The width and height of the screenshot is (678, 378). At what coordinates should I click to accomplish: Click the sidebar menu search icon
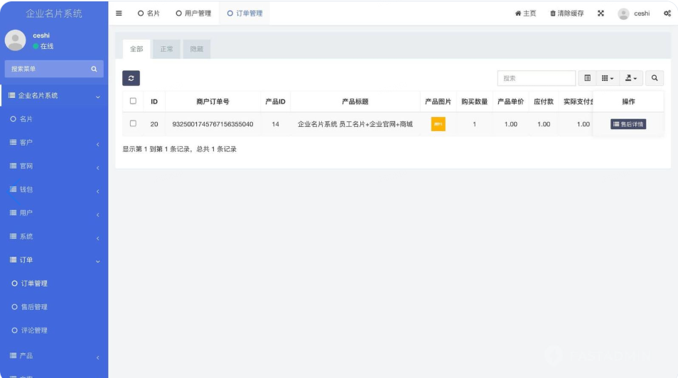pyautogui.click(x=94, y=69)
